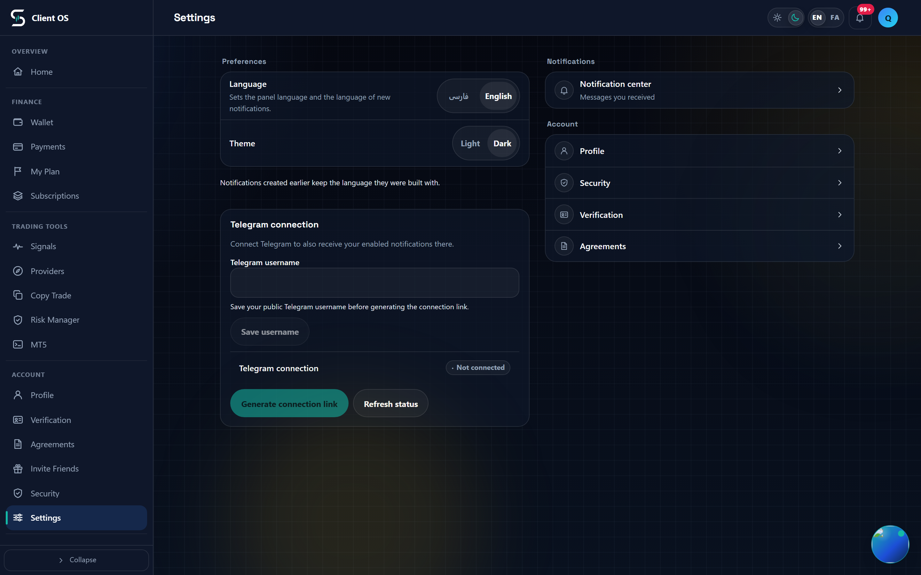Click the sidebar Agreements document icon
This screenshot has height=575, width=921.
coord(18,444)
